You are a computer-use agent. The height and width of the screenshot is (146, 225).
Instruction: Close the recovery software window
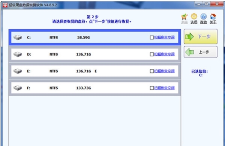click(x=217, y=4)
